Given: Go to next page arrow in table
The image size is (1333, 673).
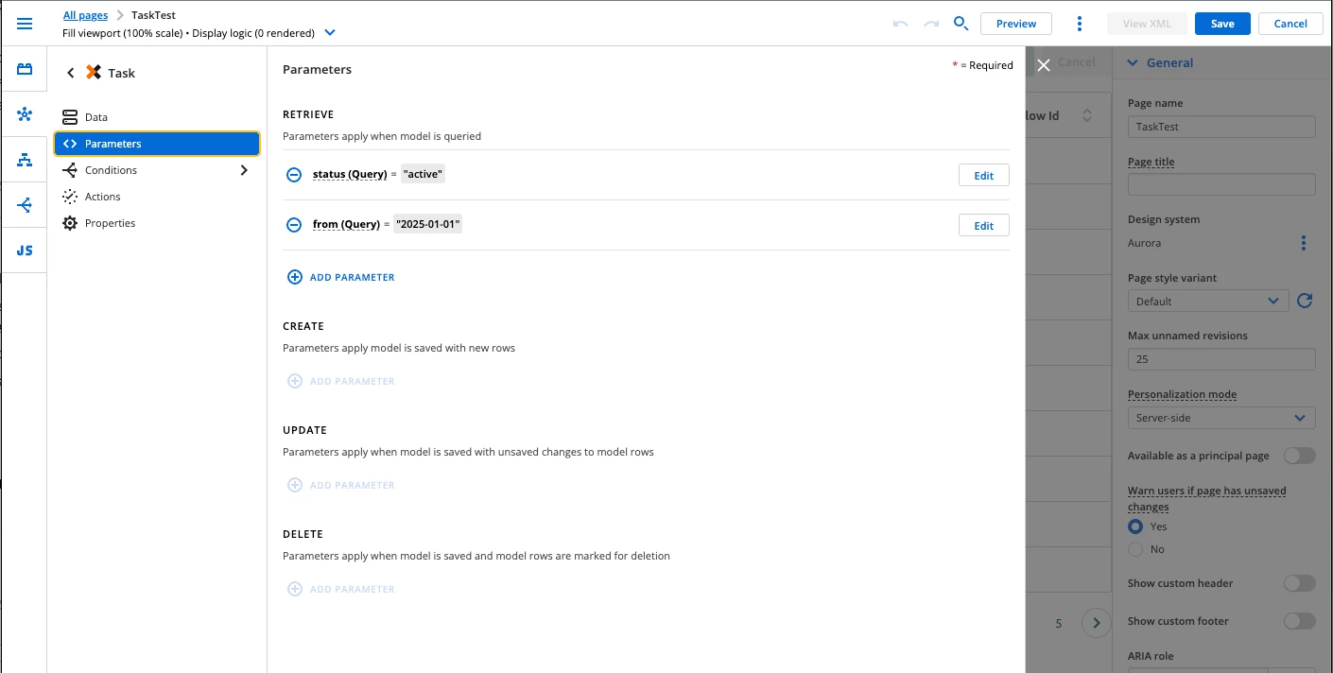Looking at the screenshot, I should click(x=1097, y=623).
